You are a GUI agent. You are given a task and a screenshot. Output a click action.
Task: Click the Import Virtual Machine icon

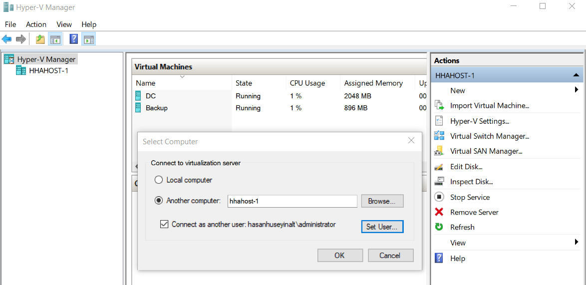tap(439, 106)
